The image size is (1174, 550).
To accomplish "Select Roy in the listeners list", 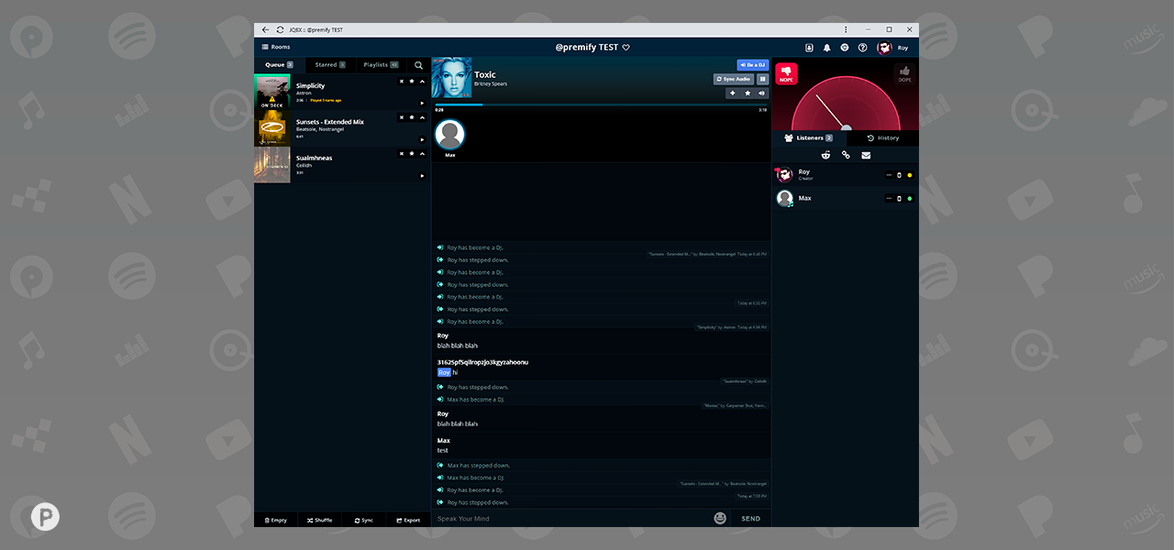I will [x=845, y=174].
